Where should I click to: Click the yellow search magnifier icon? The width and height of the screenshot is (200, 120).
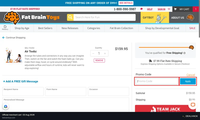[70, 17]
